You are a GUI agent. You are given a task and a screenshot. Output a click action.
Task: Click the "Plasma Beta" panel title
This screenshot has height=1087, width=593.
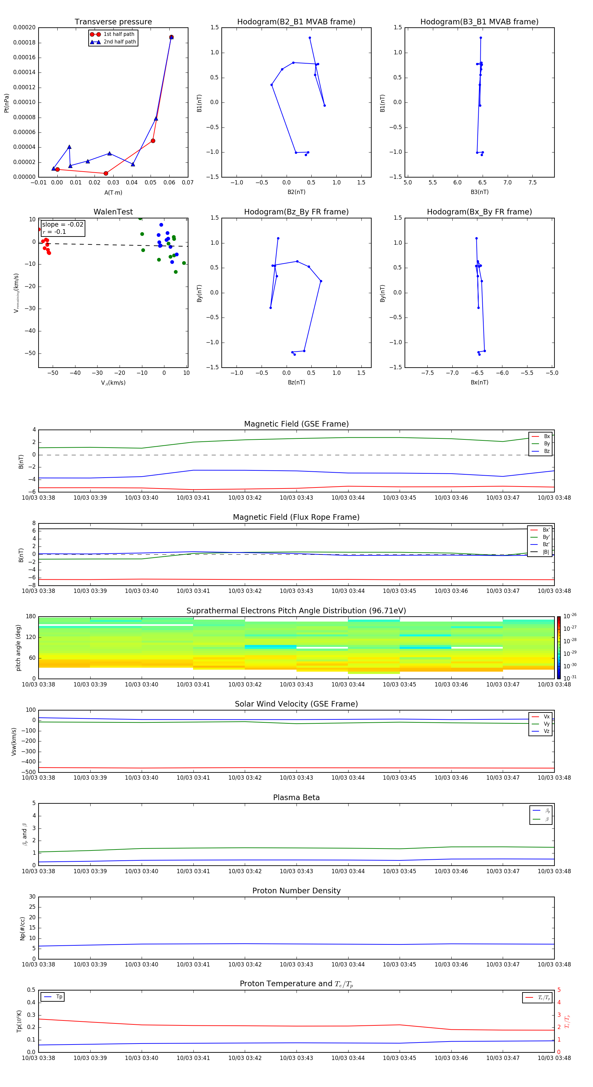tap(296, 798)
